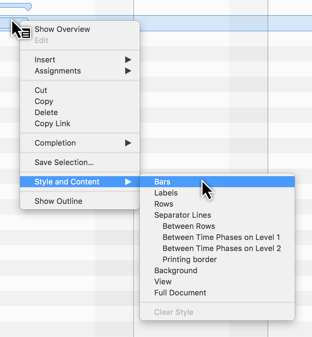Select Show Overview from the context menu
This screenshot has height=337, width=312.
tap(62, 29)
